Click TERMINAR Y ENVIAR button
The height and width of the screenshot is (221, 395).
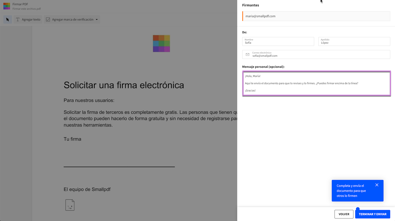point(372,214)
